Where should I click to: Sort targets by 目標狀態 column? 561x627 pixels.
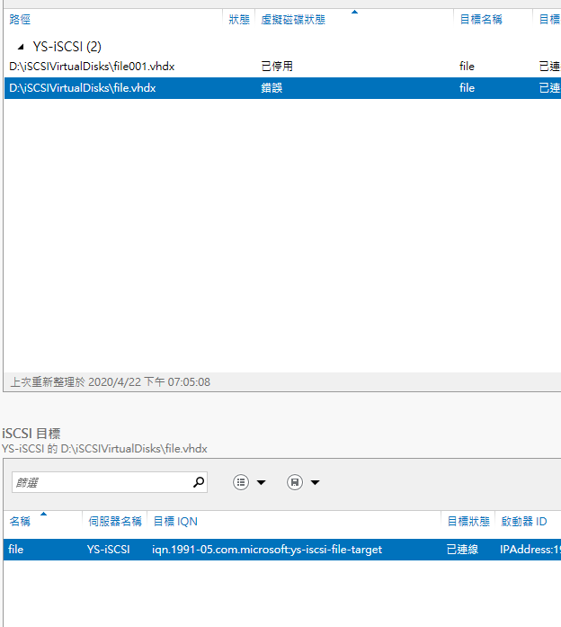pyautogui.click(x=468, y=522)
